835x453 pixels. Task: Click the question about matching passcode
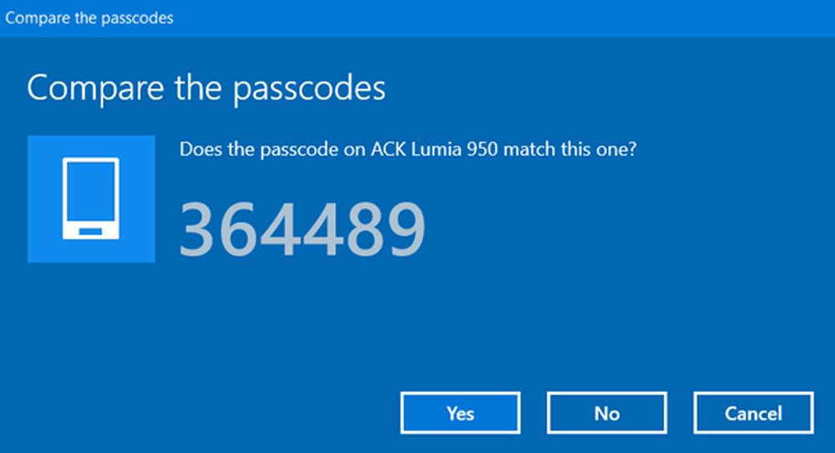coord(408,149)
